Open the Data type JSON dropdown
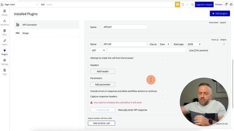234x131 pixels. pos(194,44)
